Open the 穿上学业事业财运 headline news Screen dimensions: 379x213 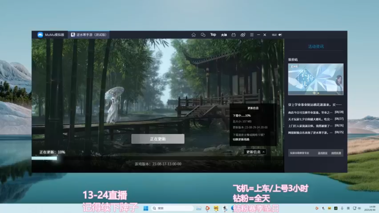pyautogui.click(x=315, y=105)
